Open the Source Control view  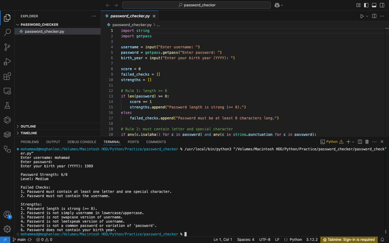[x=7, y=47]
